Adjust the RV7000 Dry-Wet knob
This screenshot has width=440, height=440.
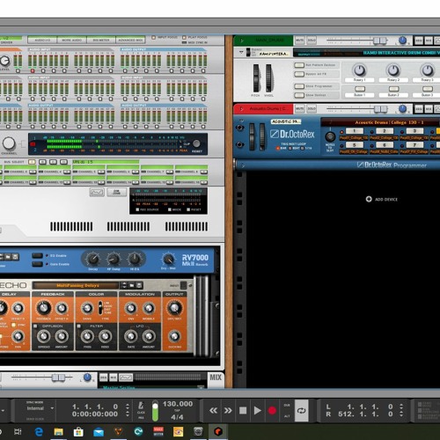(168, 259)
